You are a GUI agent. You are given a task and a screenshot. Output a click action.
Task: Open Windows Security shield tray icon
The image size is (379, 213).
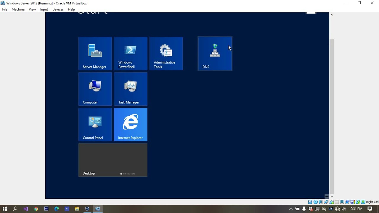coord(311,209)
